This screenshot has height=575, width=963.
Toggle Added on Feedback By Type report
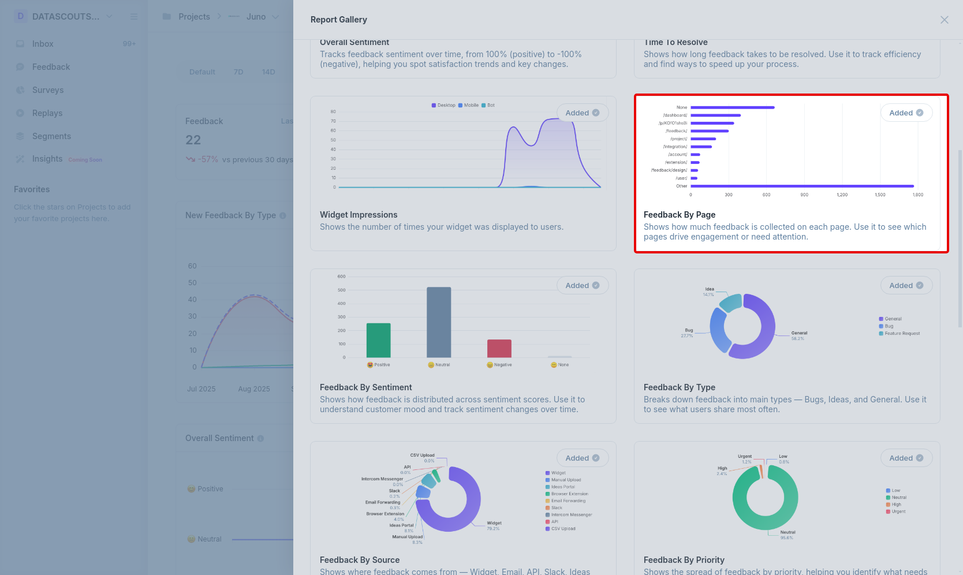tap(906, 285)
